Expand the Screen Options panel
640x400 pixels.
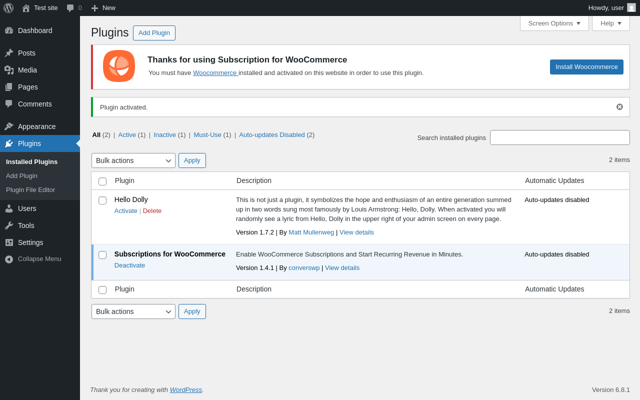554,23
